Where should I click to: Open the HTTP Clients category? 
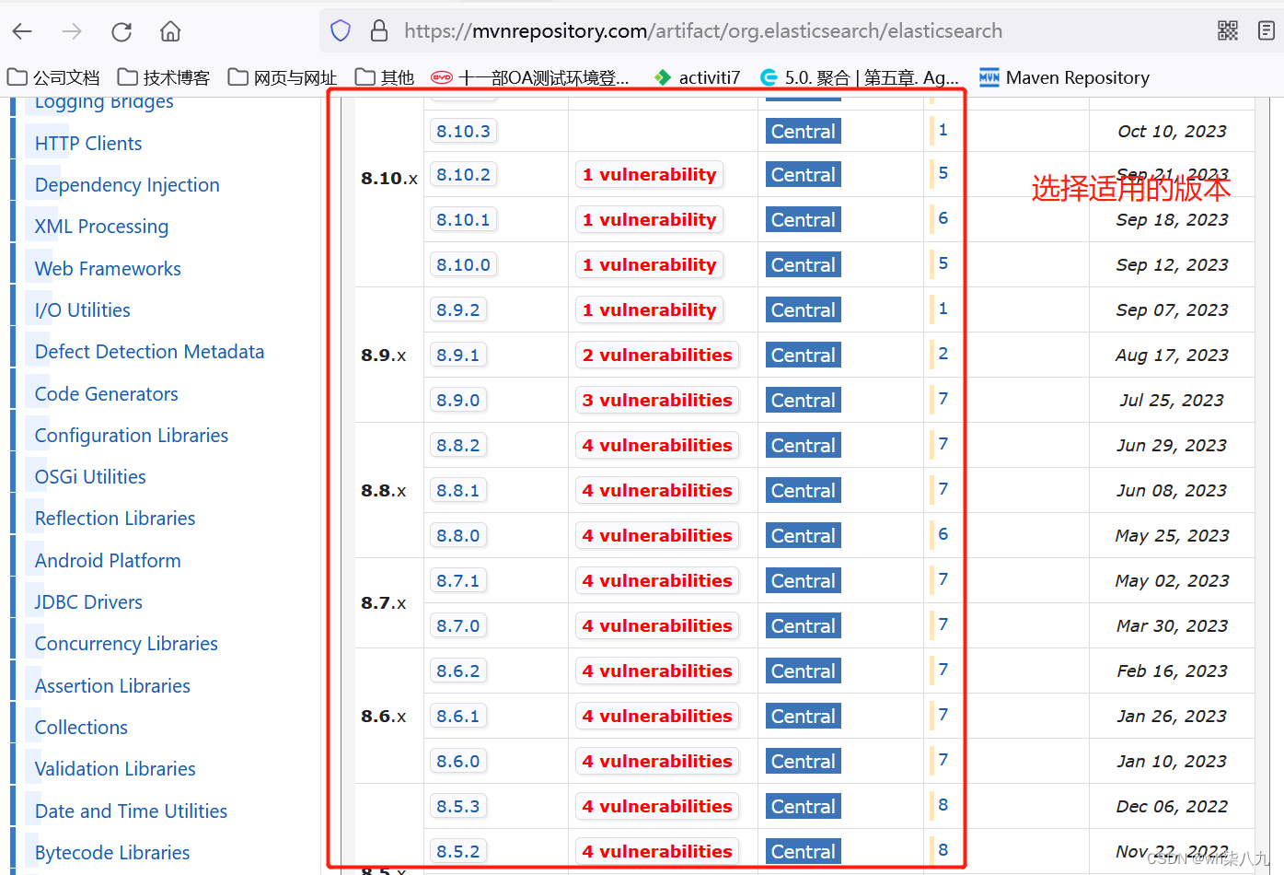tap(88, 144)
